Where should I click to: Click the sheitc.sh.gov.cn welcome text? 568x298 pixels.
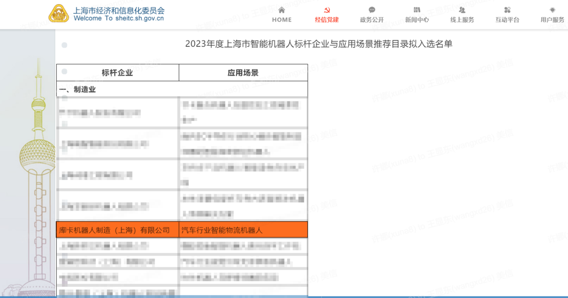coord(119,18)
